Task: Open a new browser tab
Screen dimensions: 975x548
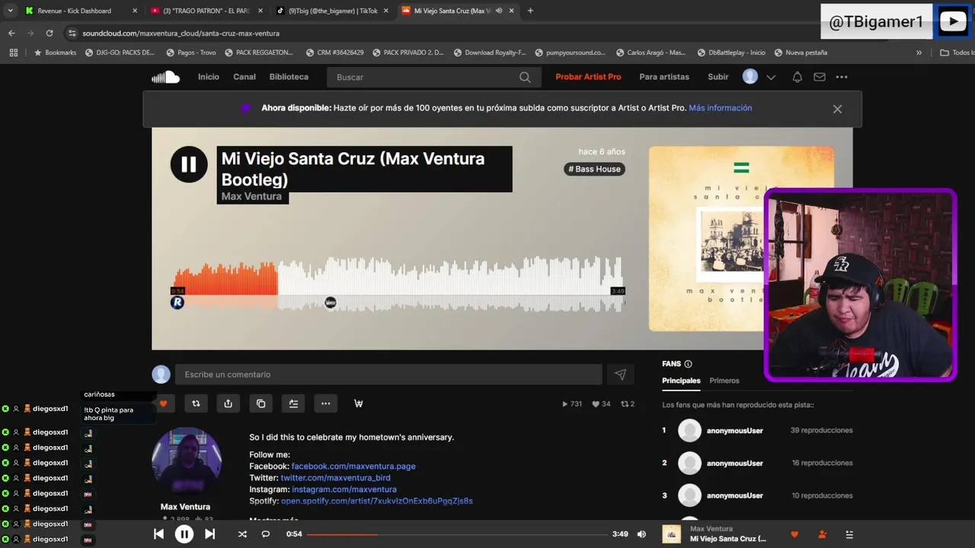Action: [530, 11]
